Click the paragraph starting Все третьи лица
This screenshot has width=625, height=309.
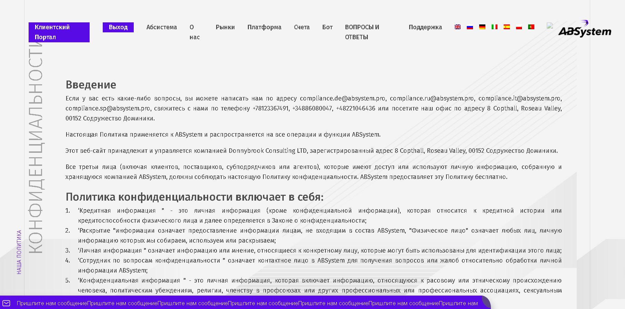coord(314,172)
